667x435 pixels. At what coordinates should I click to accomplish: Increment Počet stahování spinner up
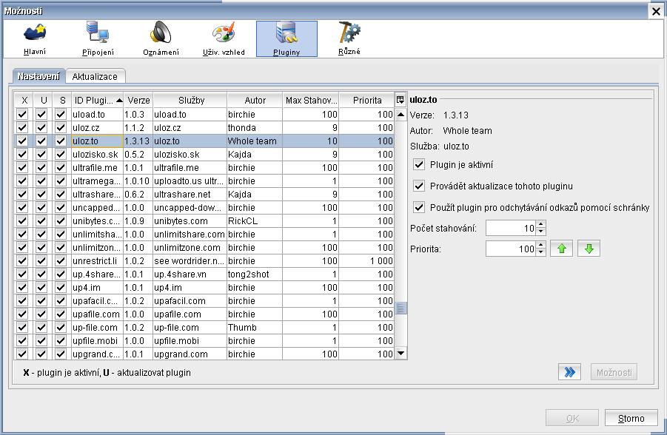[x=540, y=224]
